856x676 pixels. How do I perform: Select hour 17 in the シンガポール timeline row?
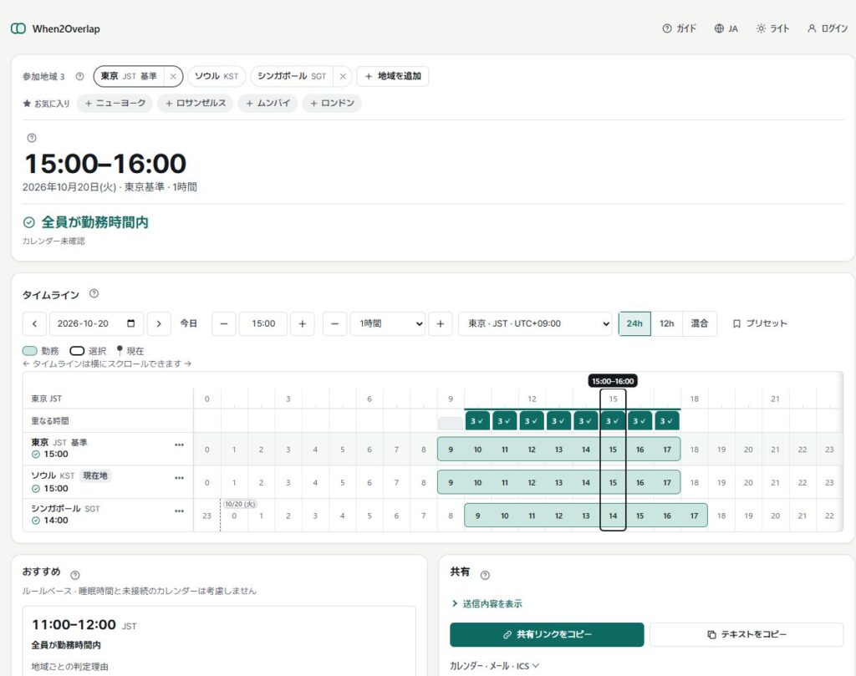coord(694,516)
